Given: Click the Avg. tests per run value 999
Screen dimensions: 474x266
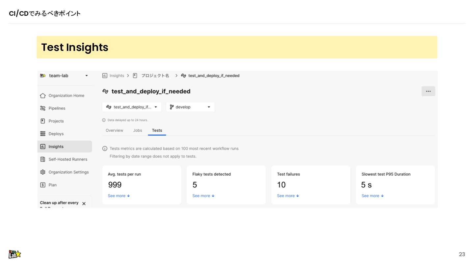Looking at the screenshot, I should tap(115, 185).
